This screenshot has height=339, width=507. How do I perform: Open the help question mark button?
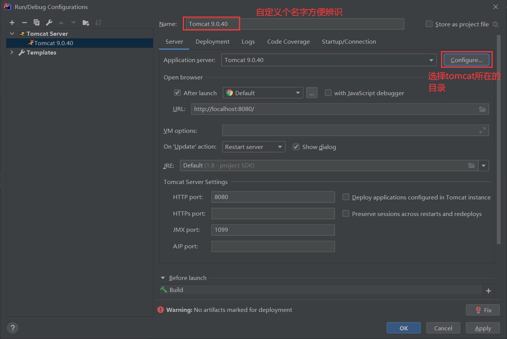pos(12,328)
